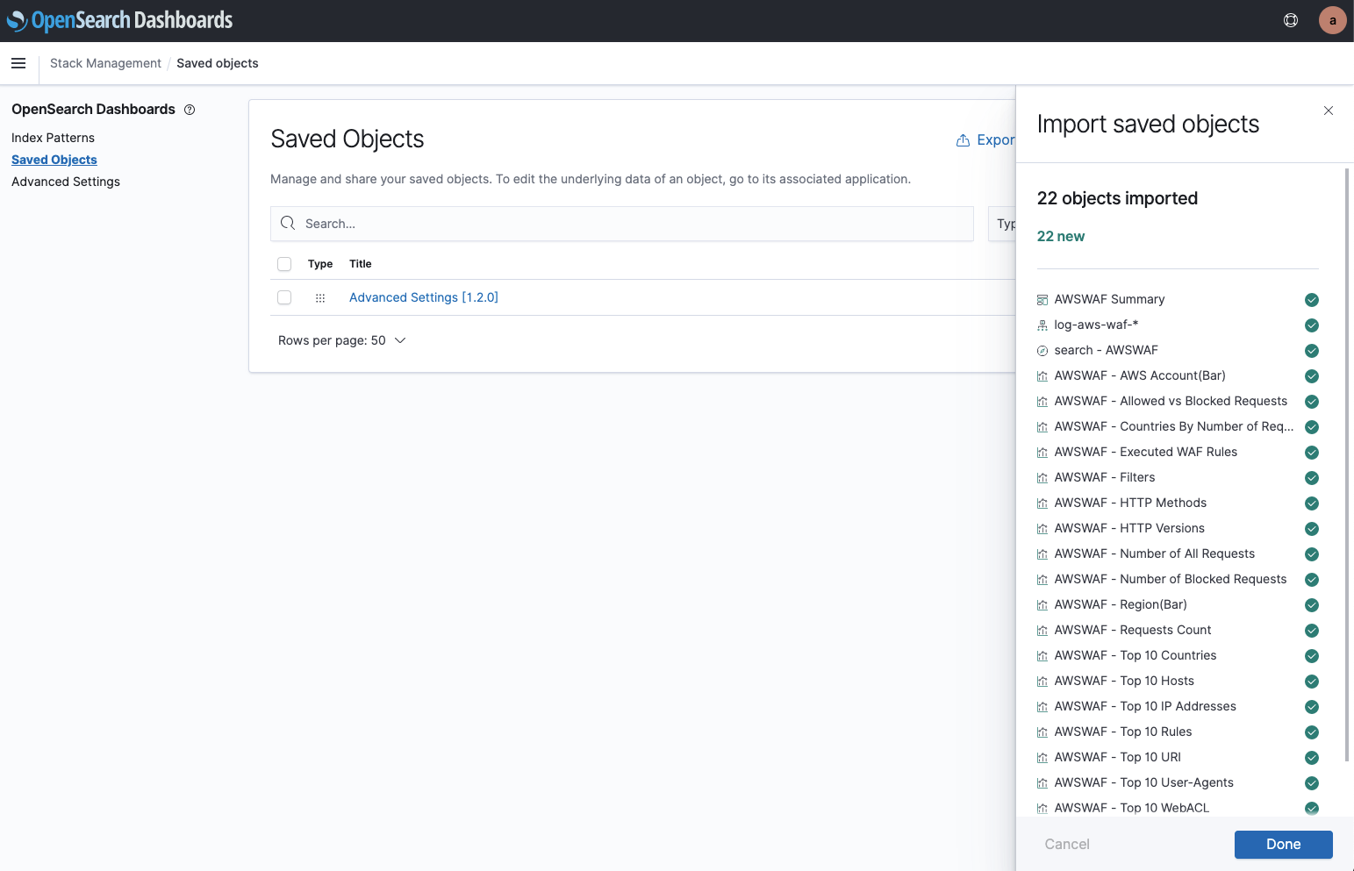Open the Type filter dropdown
This screenshot has width=1354, height=871.
tap(1002, 224)
